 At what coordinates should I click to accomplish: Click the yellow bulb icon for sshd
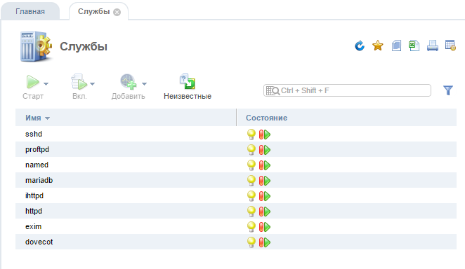point(251,134)
